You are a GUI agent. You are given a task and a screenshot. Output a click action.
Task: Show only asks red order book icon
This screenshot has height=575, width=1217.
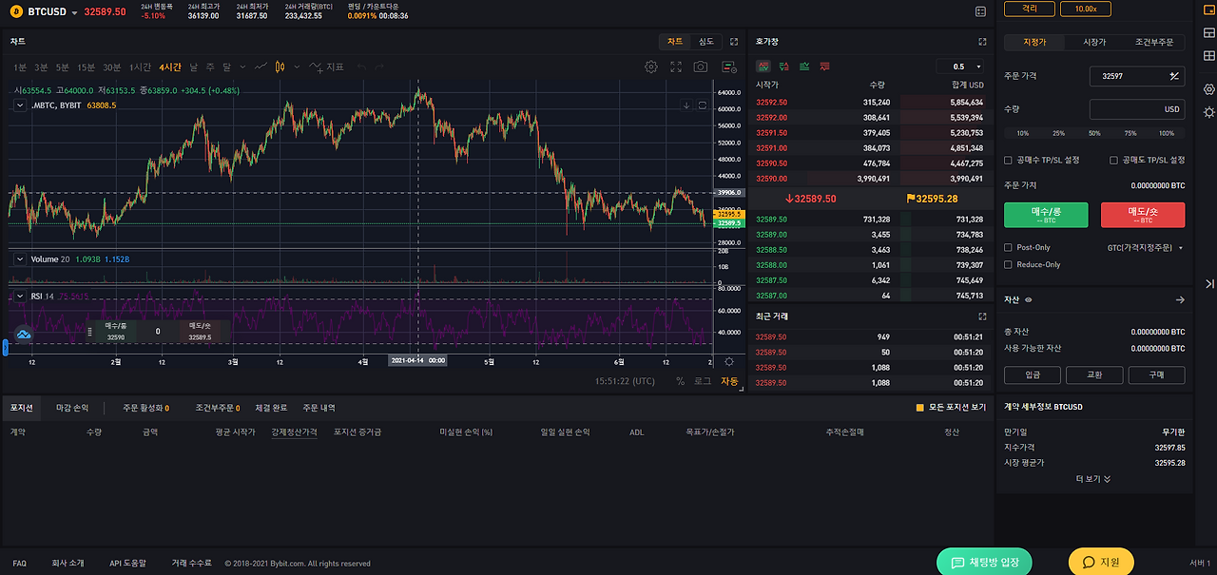point(824,67)
